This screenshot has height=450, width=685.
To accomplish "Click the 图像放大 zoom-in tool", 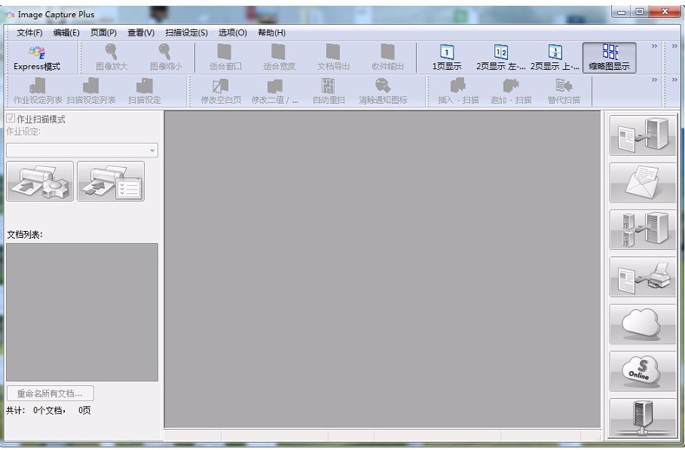I will 112,59.
